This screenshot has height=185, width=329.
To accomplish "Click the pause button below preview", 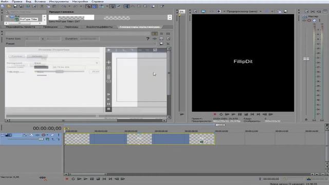I will pos(240,114).
